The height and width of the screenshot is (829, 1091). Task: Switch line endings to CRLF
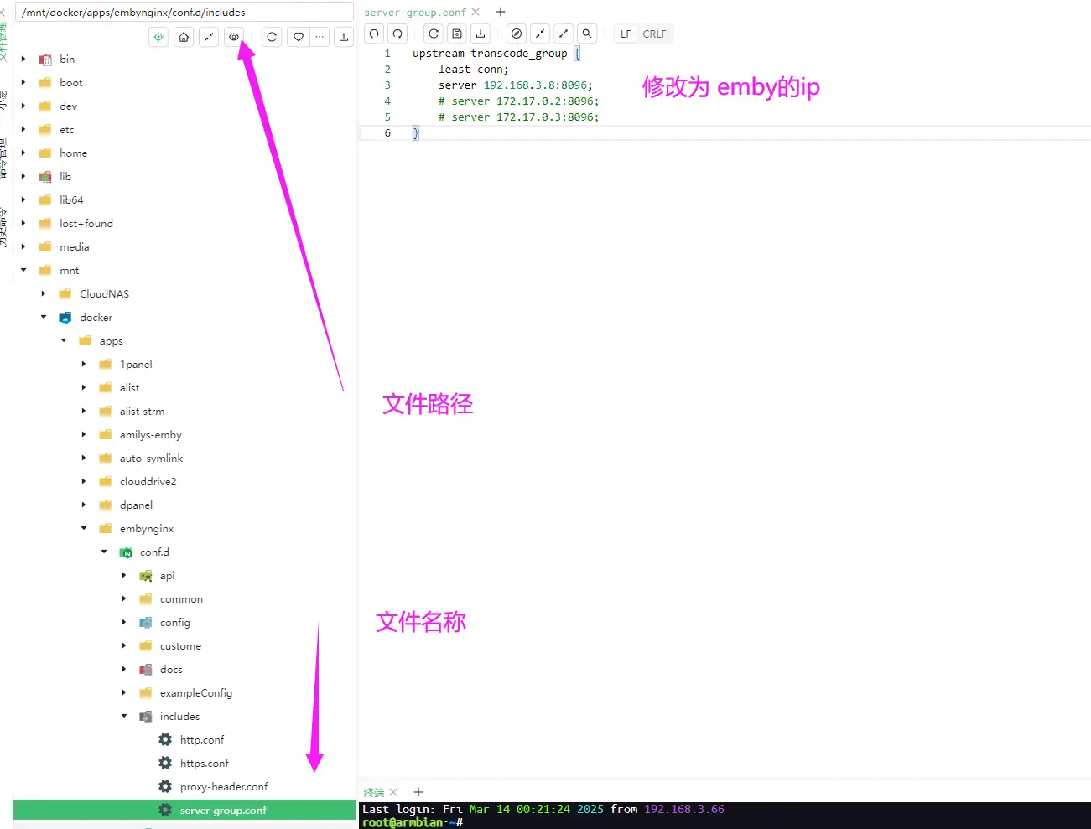tap(653, 34)
